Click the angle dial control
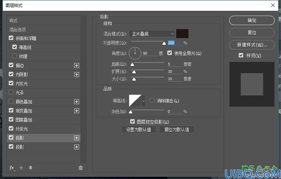The image size is (281, 179). 135,53
